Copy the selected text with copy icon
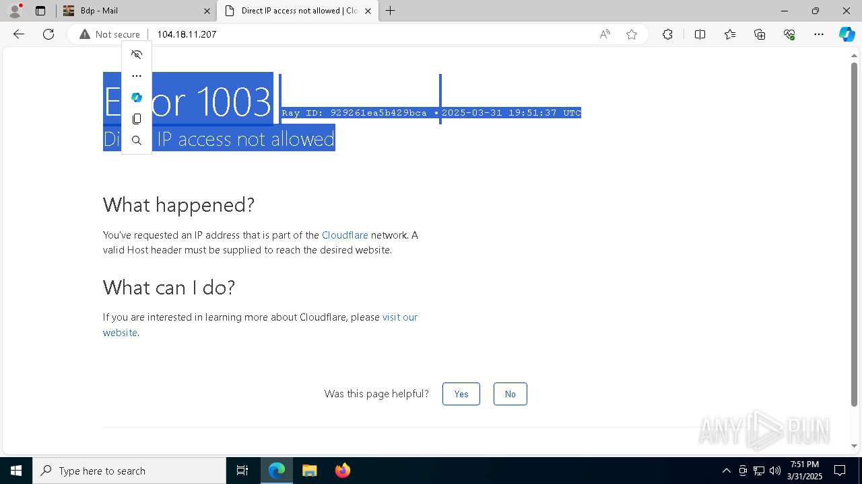This screenshot has width=862, height=484. tap(137, 119)
